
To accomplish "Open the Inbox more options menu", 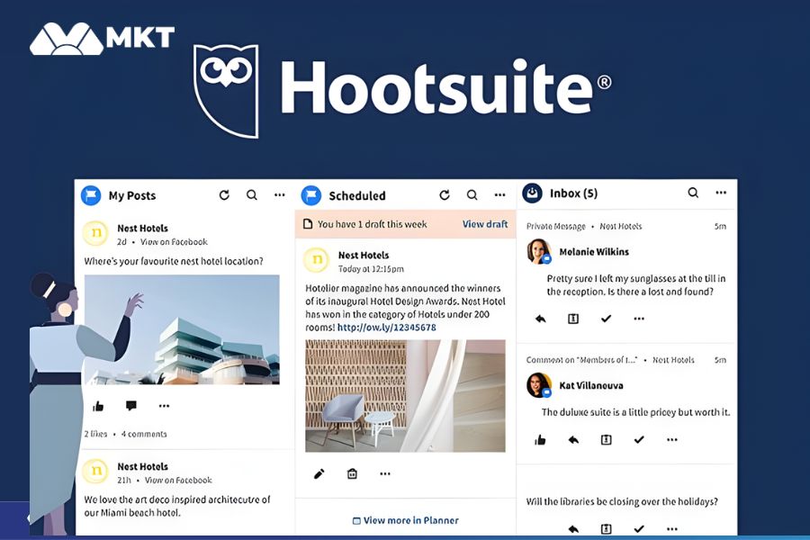I will (x=721, y=193).
